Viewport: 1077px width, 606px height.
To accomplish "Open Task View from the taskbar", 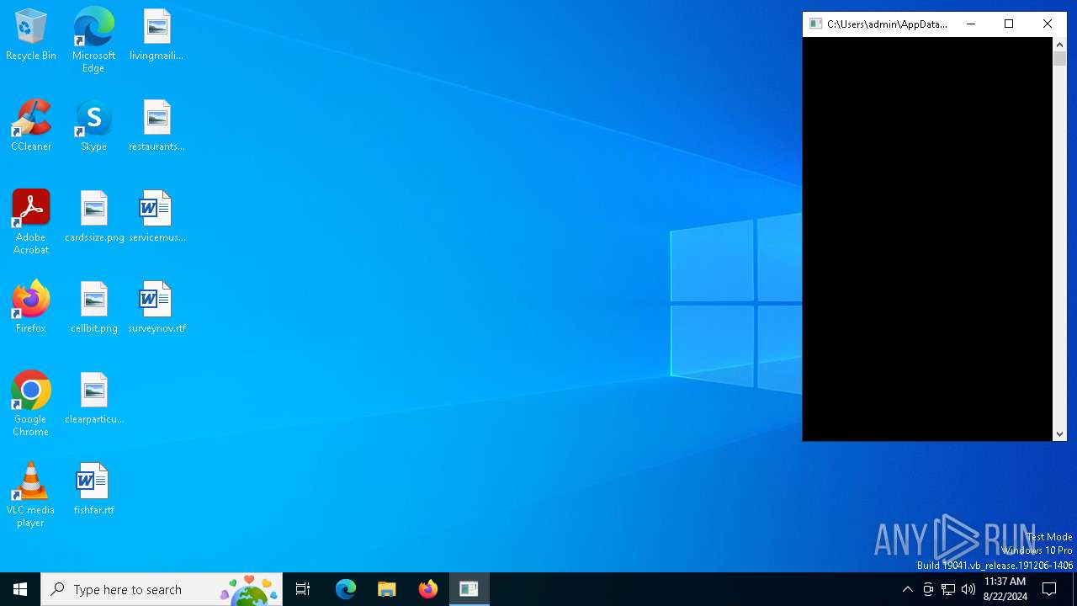I will coord(303,589).
